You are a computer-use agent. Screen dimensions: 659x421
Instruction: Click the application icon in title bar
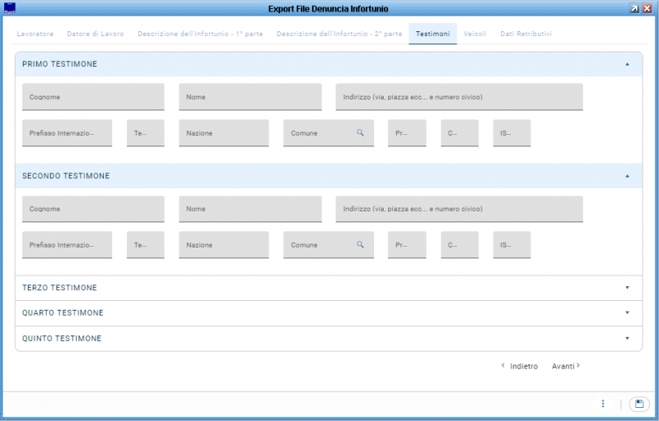click(x=10, y=9)
